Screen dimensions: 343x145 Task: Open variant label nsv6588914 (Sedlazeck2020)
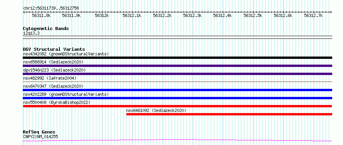point(53,62)
